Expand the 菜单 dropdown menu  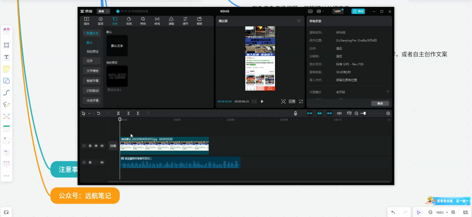pos(103,11)
